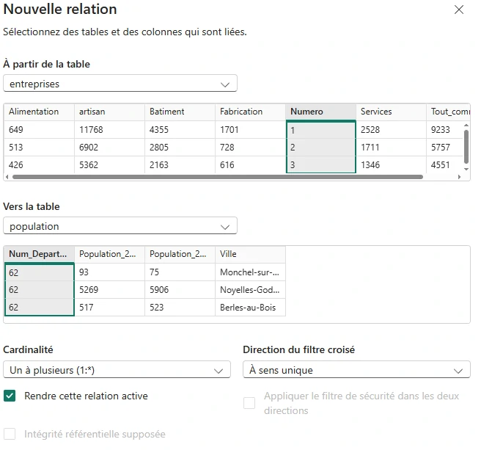Uncheck 'Rendre cette relation active' checkbox

tap(10, 396)
